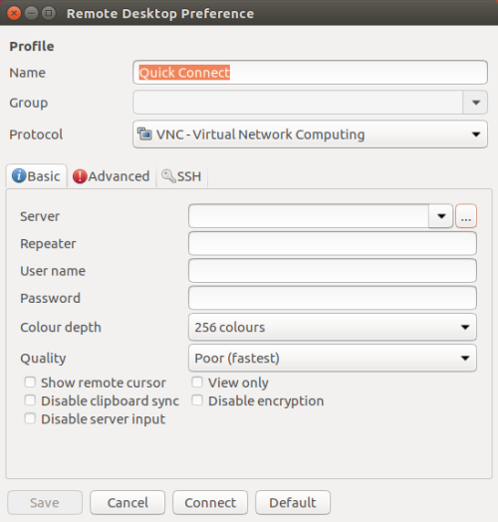Screen dimensions: 498x522
Task: Click the blue info icon on Basic tab
Action: click(x=19, y=175)
